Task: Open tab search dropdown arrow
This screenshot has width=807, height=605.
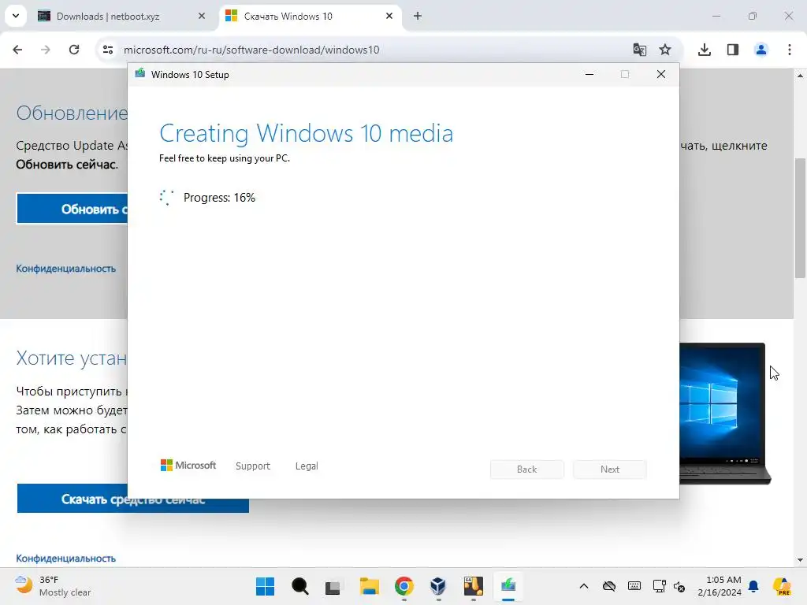Action: [x=16, y=16]
